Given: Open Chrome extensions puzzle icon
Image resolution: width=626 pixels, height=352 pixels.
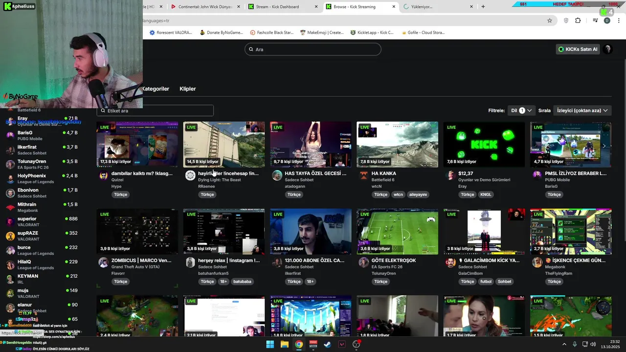Looking at the screenshot, I should [x=578, y=21].
